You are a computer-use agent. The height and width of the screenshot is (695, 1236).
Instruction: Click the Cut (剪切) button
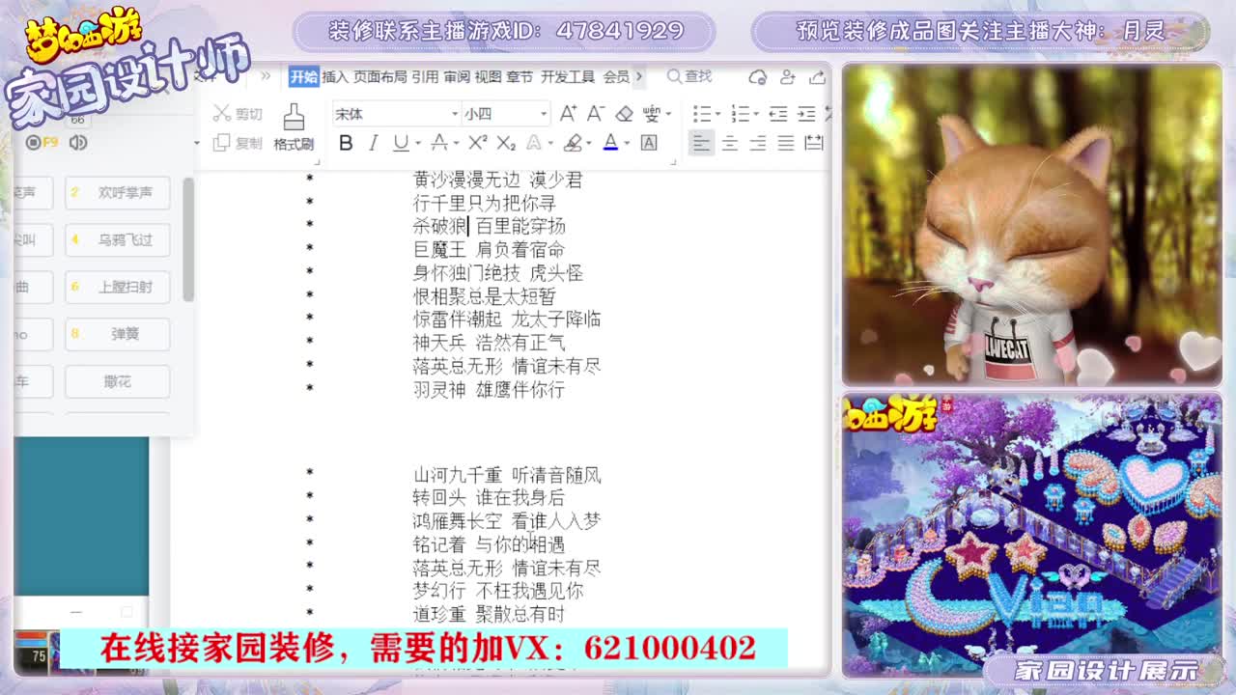[238, 114]
